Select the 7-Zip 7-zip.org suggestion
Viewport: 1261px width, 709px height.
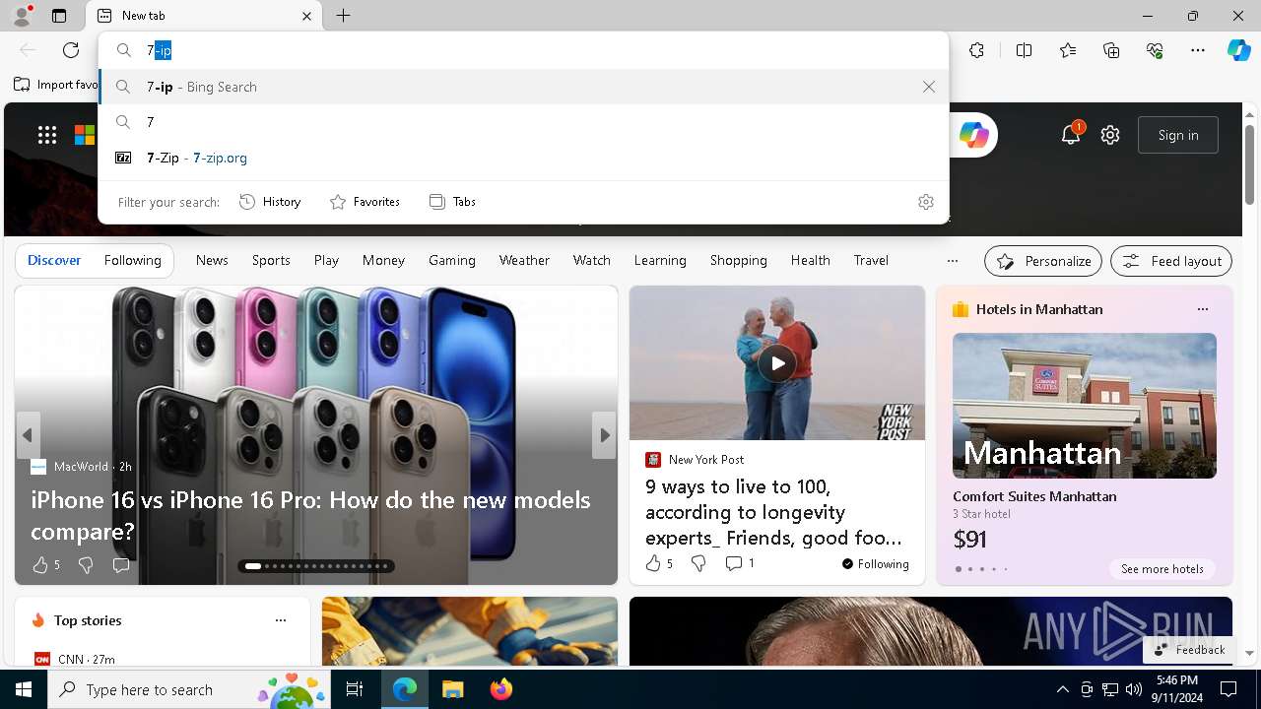point(523,158)
